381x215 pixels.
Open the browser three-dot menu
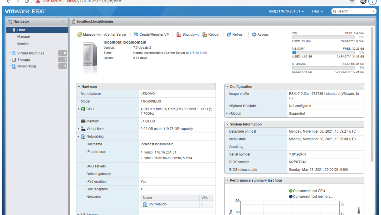point(373,1)
